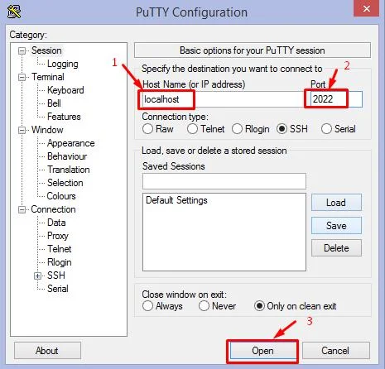Save the current session

click(336, 226)
